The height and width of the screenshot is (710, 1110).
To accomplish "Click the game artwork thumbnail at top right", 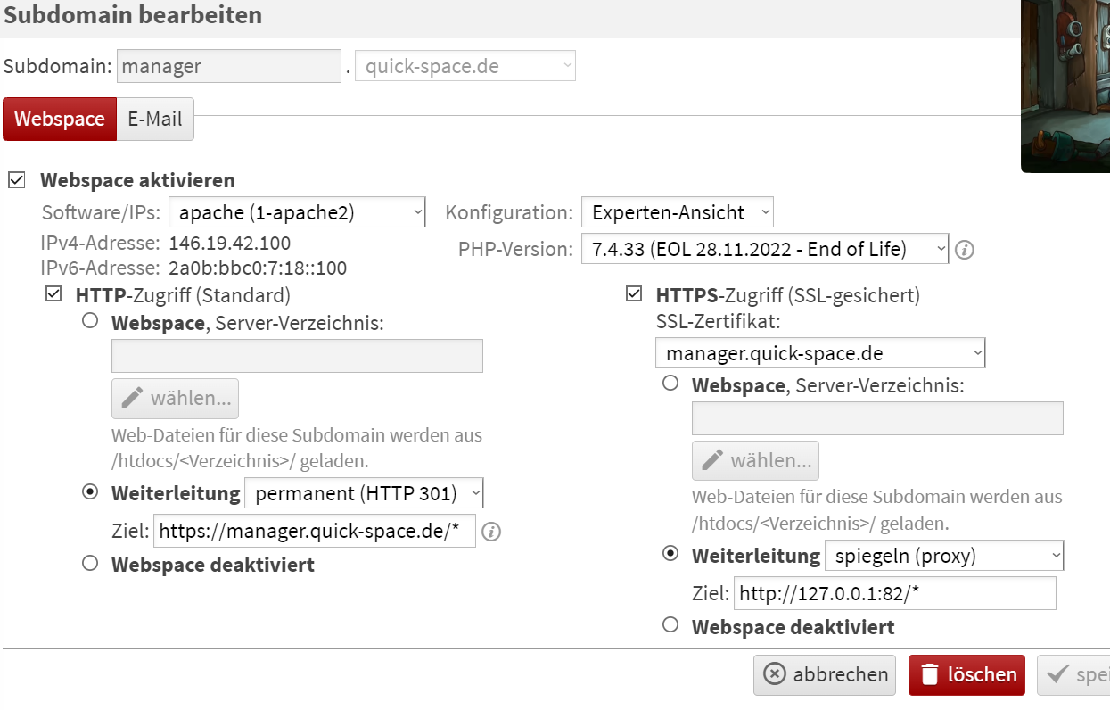I will pos(1065,85).
